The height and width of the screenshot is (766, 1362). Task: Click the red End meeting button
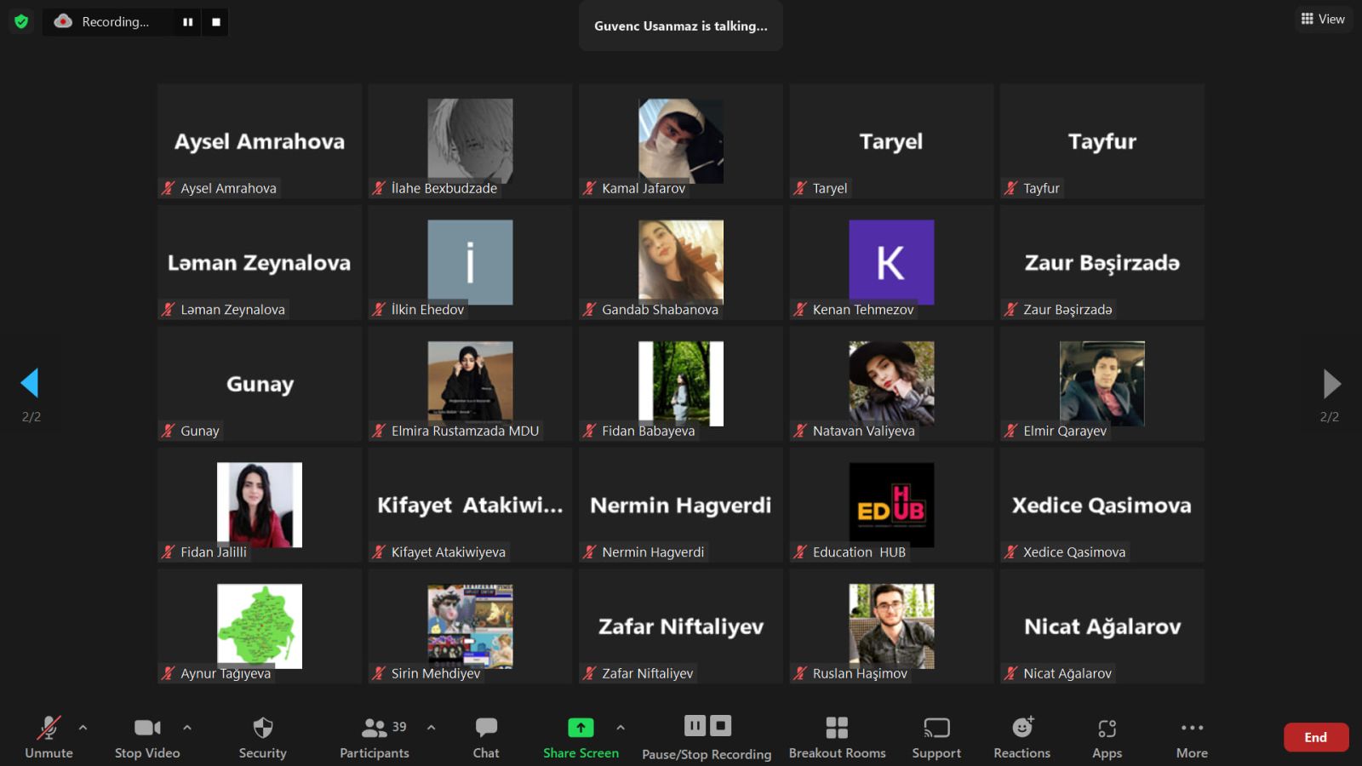(1315, 737)
